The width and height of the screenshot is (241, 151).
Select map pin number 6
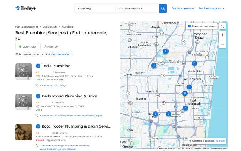pos(185,93)
